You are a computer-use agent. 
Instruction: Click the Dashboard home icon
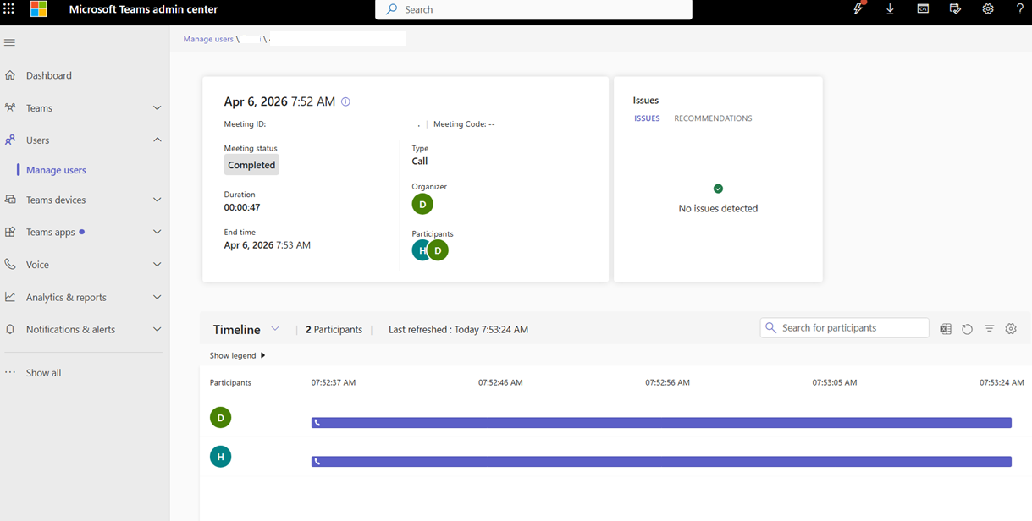click(10, 75)
